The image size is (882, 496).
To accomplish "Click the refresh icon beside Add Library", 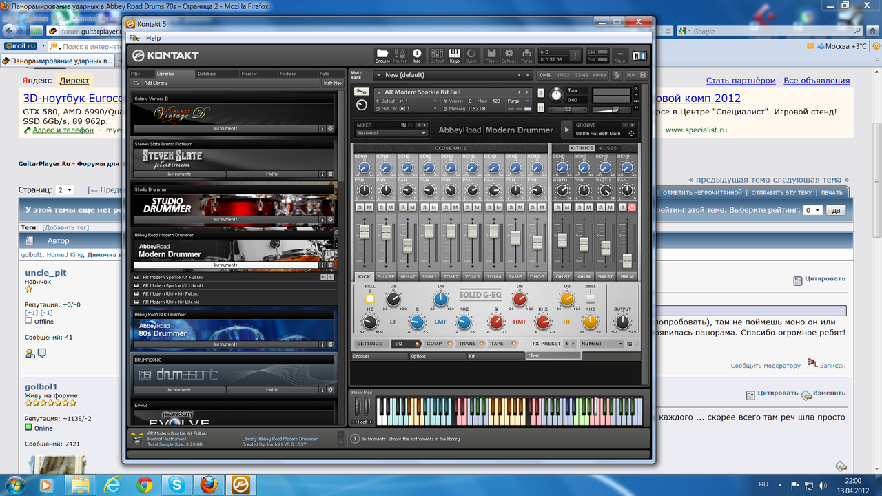I will tap(136, 83).
